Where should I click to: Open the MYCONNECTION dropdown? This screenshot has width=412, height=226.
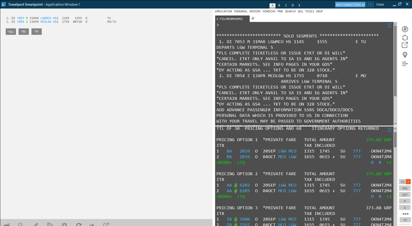350,5
